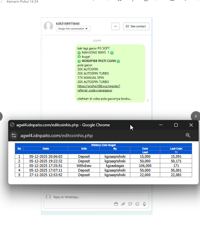Click the 15,091 last coin cell
This screenshot has height=225, width=200.
pos(176,156)
